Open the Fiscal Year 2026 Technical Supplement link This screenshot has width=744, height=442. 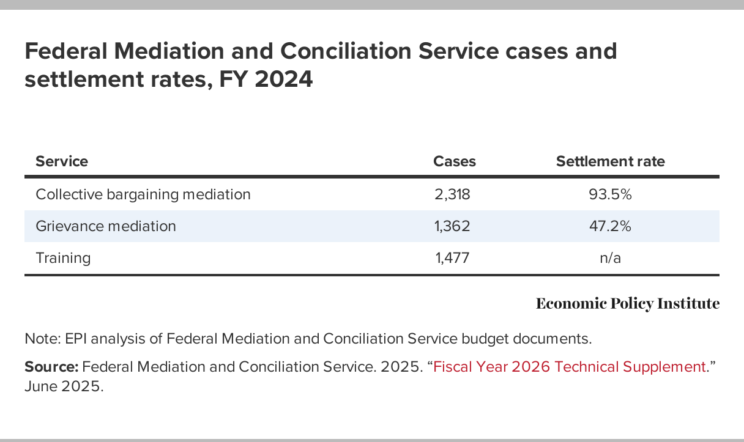coord(569,367)
